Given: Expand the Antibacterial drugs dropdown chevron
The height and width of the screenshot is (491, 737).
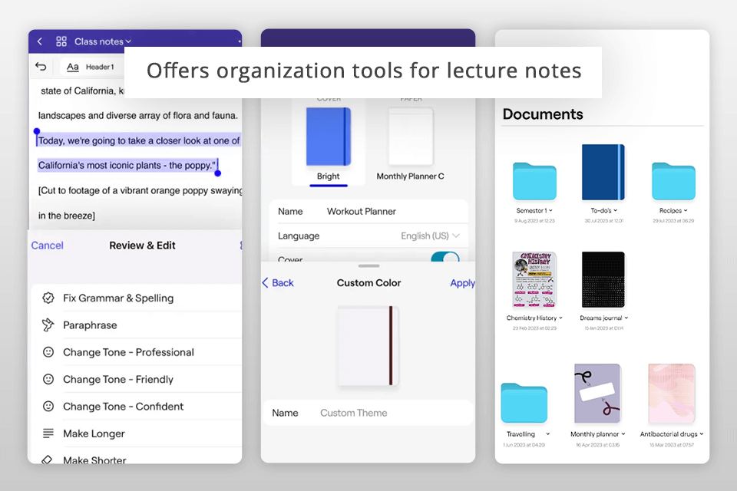Looking at the screenshot, I should click(x=701, y=434).
